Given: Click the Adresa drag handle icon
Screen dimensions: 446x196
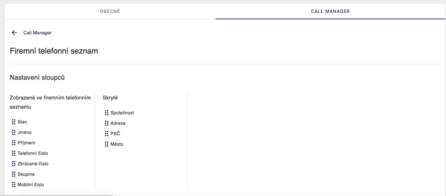Looking at the screenshot, I should [106, 123].
